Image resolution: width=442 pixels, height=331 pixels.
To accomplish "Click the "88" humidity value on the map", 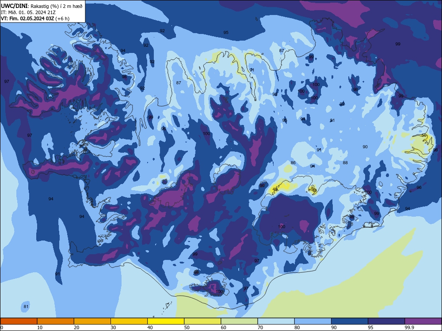I will pos(345,163).
